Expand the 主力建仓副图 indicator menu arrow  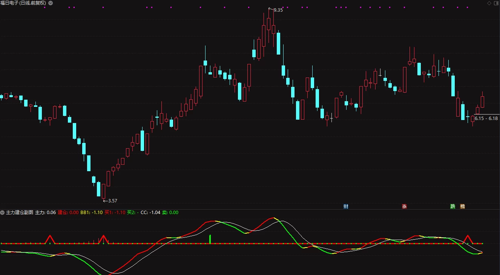coord(2,213)
